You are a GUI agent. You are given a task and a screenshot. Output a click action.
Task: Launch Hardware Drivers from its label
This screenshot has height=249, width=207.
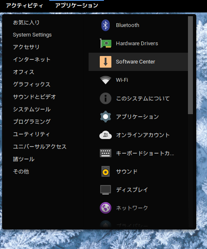137,44
